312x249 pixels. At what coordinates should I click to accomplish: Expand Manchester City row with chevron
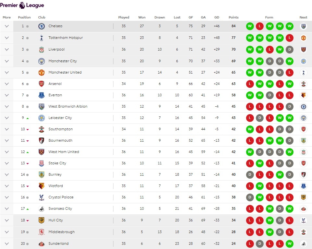[x=6, y=61]
